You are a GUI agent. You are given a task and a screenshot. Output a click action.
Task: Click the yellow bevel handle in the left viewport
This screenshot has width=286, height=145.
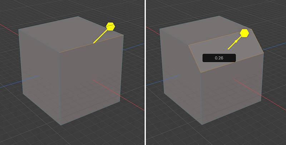[x=110, y=26]
